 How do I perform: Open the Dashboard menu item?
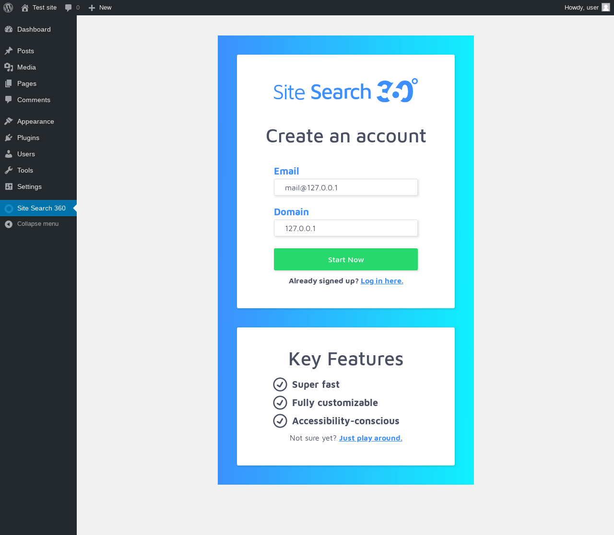click(38, 29)
